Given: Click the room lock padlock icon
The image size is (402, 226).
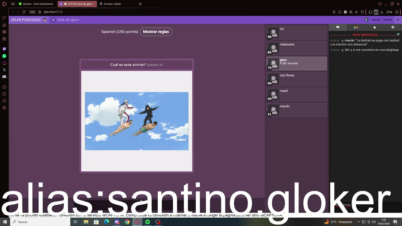Looking at the screenshot, I should [45, 20].
